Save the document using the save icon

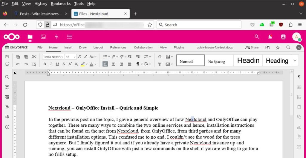(7, 56)
